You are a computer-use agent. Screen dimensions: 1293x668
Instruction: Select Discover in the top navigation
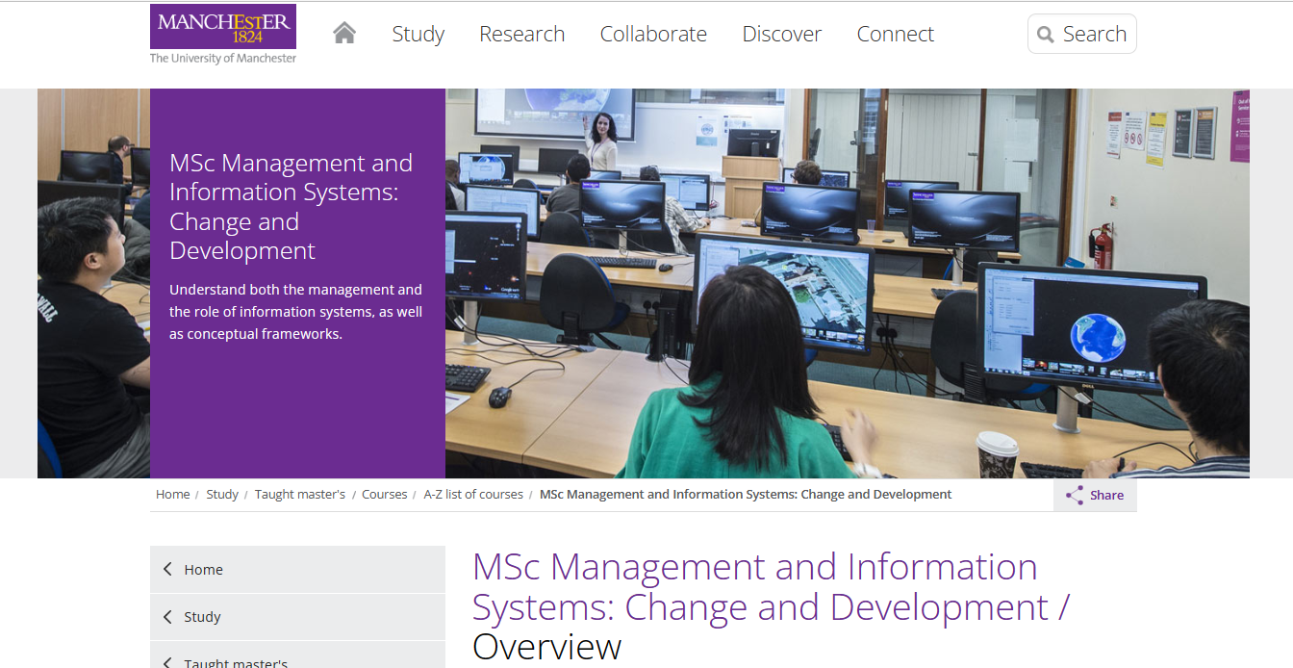click(781, 35)
